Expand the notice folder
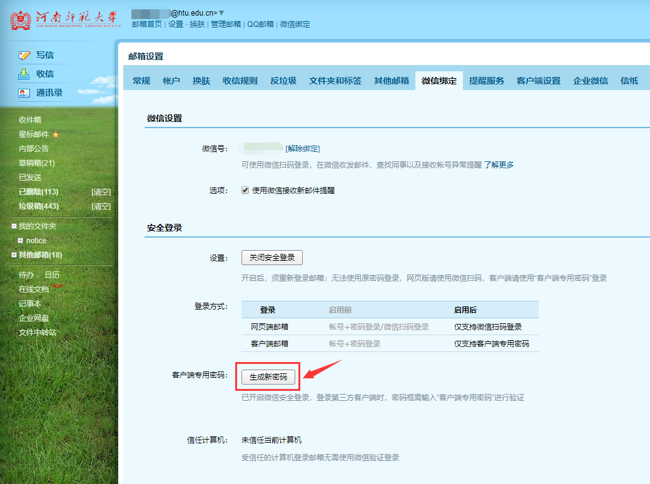 [21, 241]
